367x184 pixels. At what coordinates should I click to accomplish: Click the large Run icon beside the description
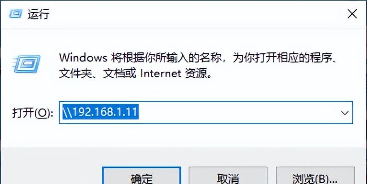(x=27, y=63)
